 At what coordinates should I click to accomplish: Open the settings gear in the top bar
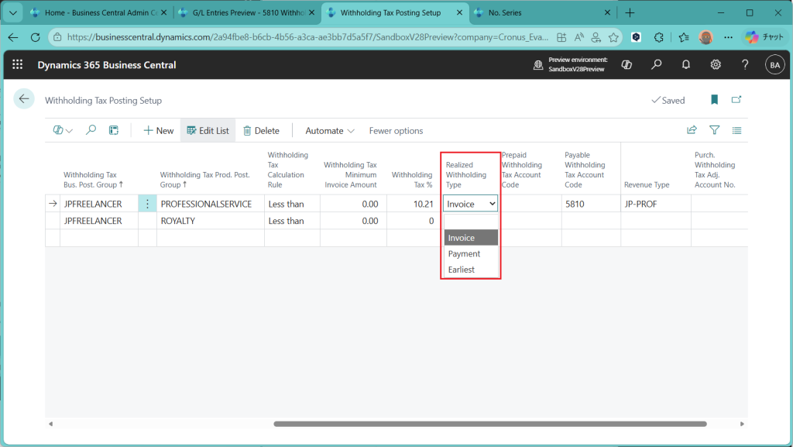click(x=716, y=65)
